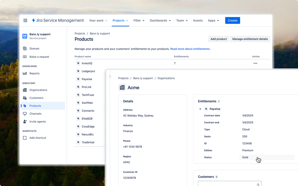Click the Acme organization building icon

(x=122, y=87)
